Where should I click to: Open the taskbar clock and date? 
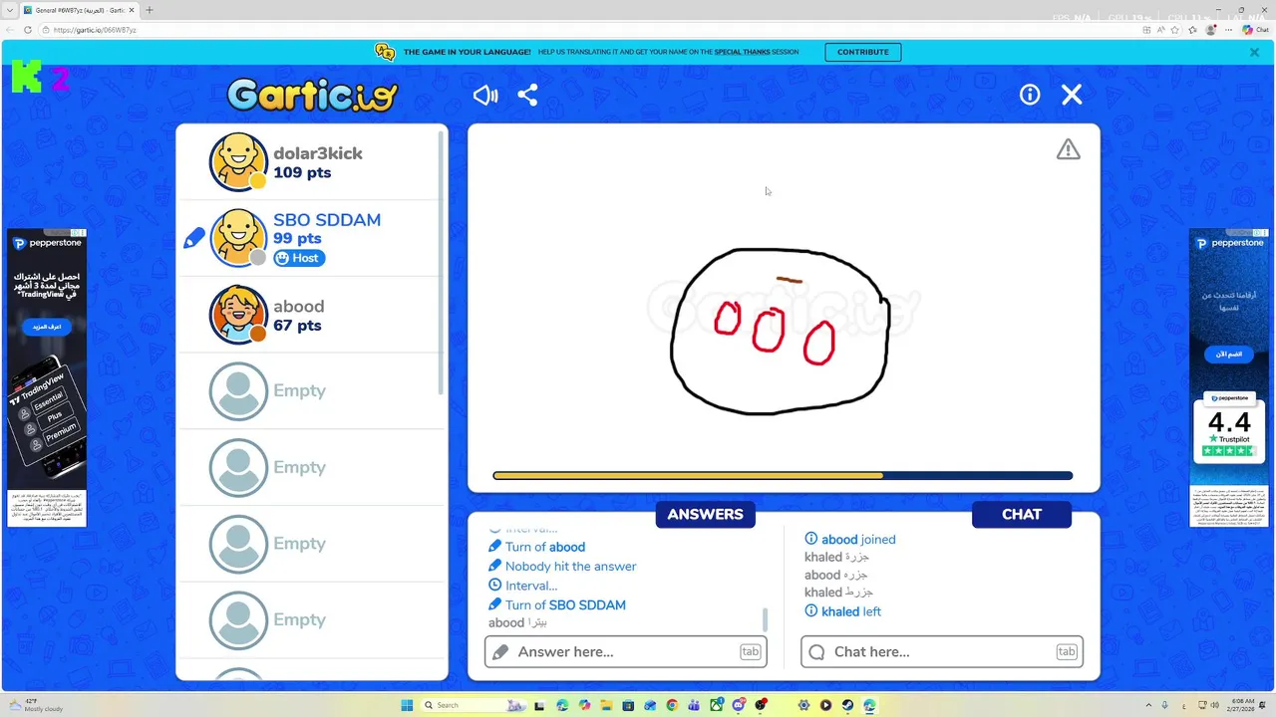[1242, 705]
